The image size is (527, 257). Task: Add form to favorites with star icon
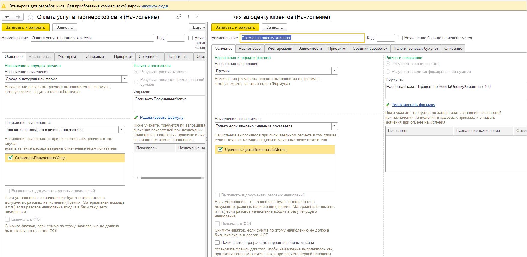point(30,17)
